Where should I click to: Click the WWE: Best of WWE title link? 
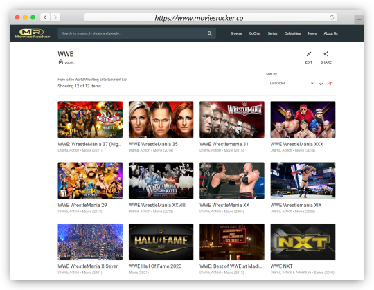[x=231, y=266]
